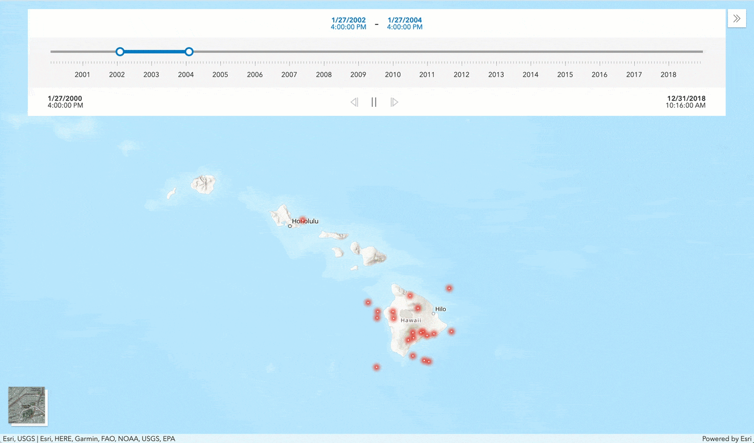Pause the time slider animation
This screenshot has height=443, width=754.
tap(374, 102)
